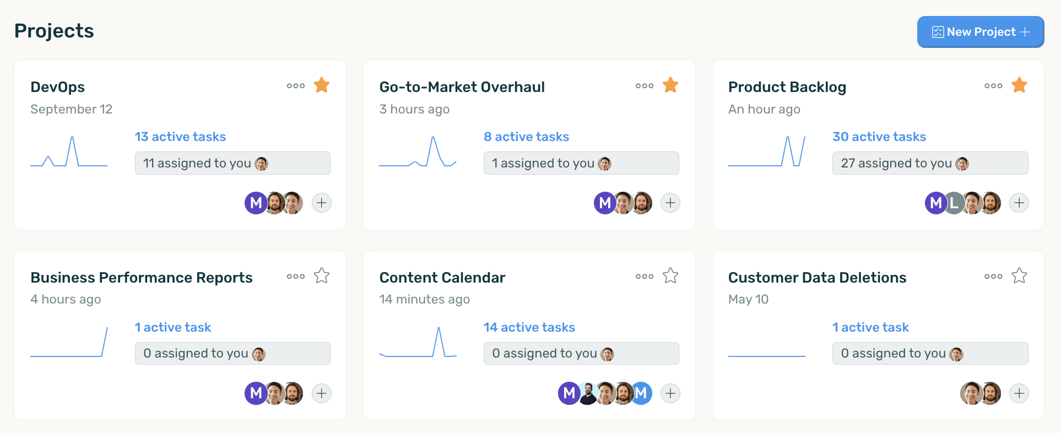Image resolution: width=1061 pixels, height=433 pixels.
Task: Click the Content Calendar activity sparkline
Action: click(418, 343)
